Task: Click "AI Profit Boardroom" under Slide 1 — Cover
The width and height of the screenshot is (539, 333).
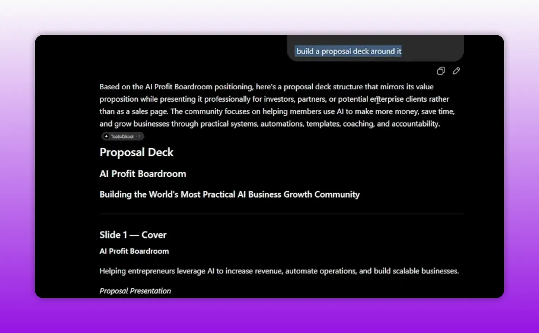Action: pos(134,251)
